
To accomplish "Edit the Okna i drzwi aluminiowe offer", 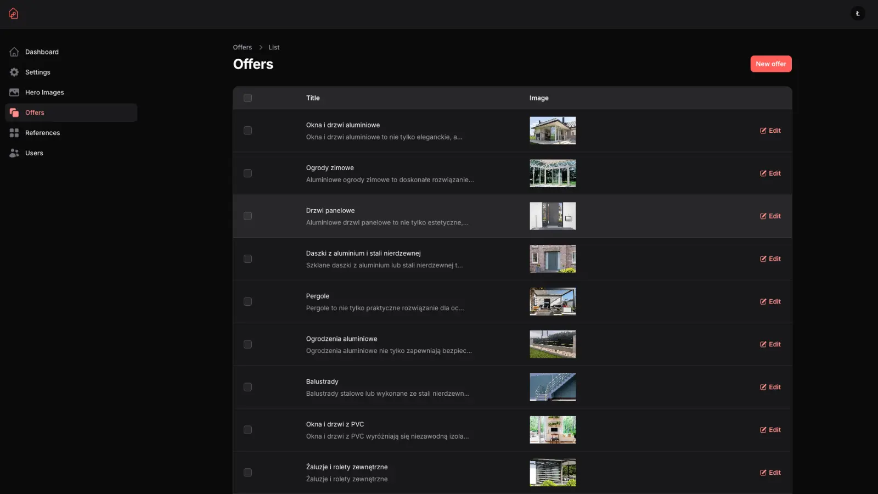I will pyautogui.click(x=770, y=131).
